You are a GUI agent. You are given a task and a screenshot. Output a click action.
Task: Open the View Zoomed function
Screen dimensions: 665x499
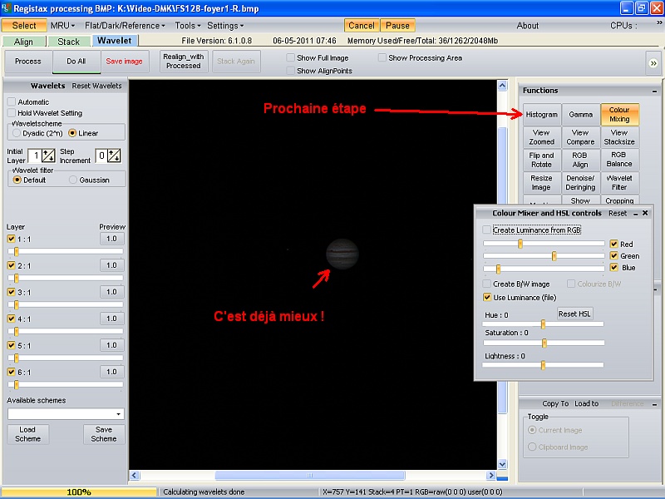[x=541, y=135]
